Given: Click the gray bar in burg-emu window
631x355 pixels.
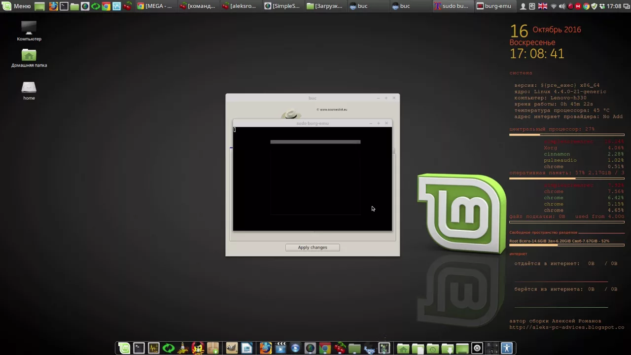Looking at the screenshot, I should tap(315, 142).
